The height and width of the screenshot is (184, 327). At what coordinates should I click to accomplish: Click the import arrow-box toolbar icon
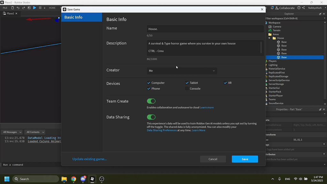click(29, 8)
